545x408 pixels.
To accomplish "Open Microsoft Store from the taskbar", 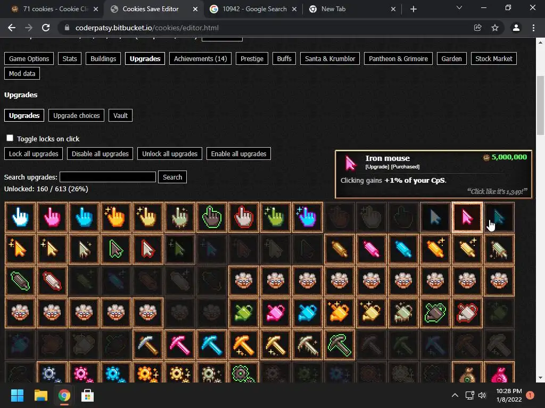I will click(87, 395).
